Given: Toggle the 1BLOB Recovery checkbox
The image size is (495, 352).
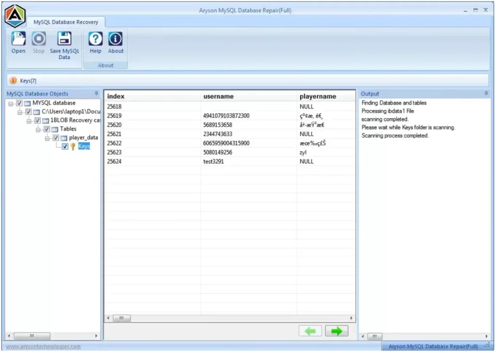Looking at the screenshot, I should click(x=38, y=120).
